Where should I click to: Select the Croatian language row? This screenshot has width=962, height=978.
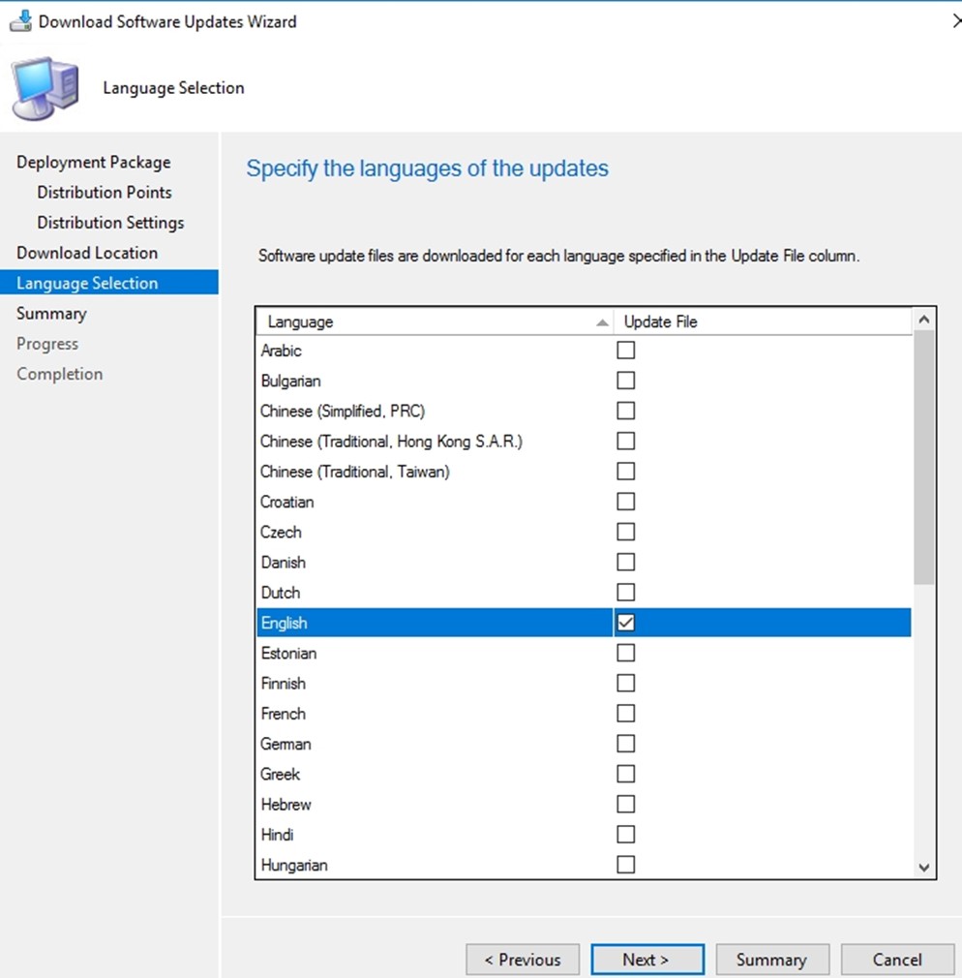pos(584,502)
